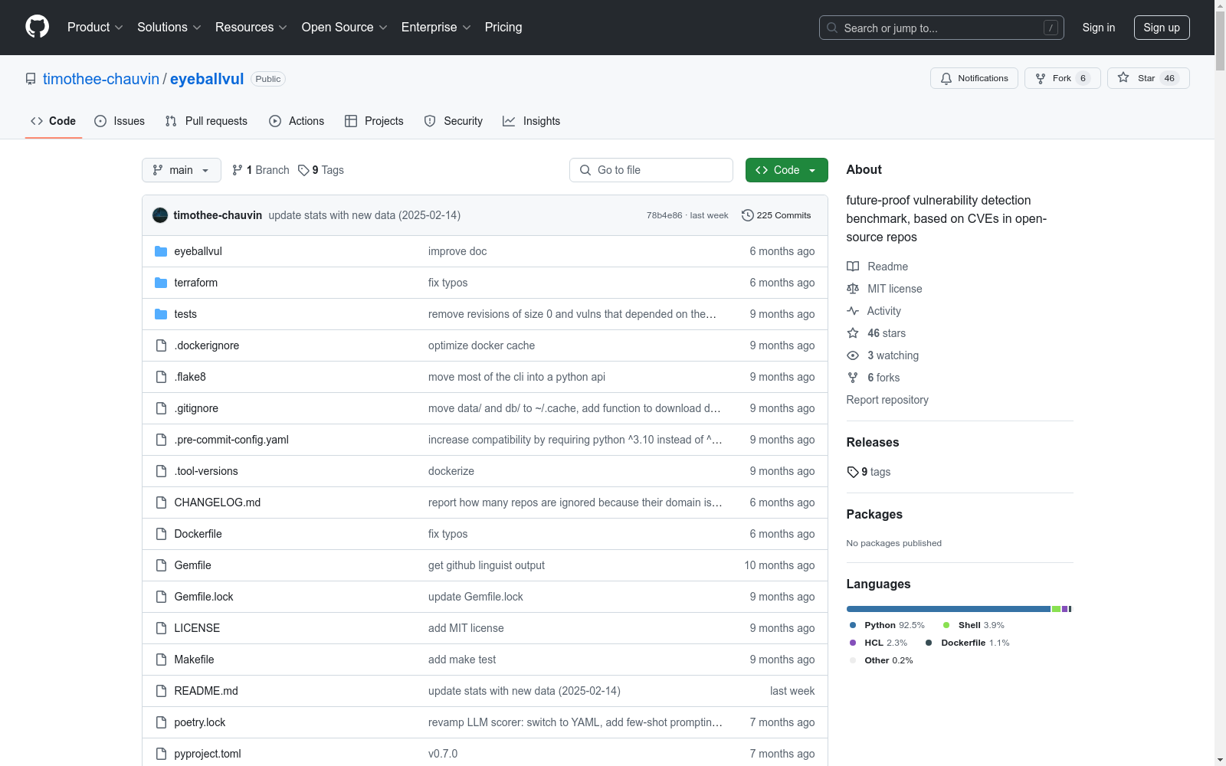
Task: Click the book icon next to Readme
Action: 853,267
